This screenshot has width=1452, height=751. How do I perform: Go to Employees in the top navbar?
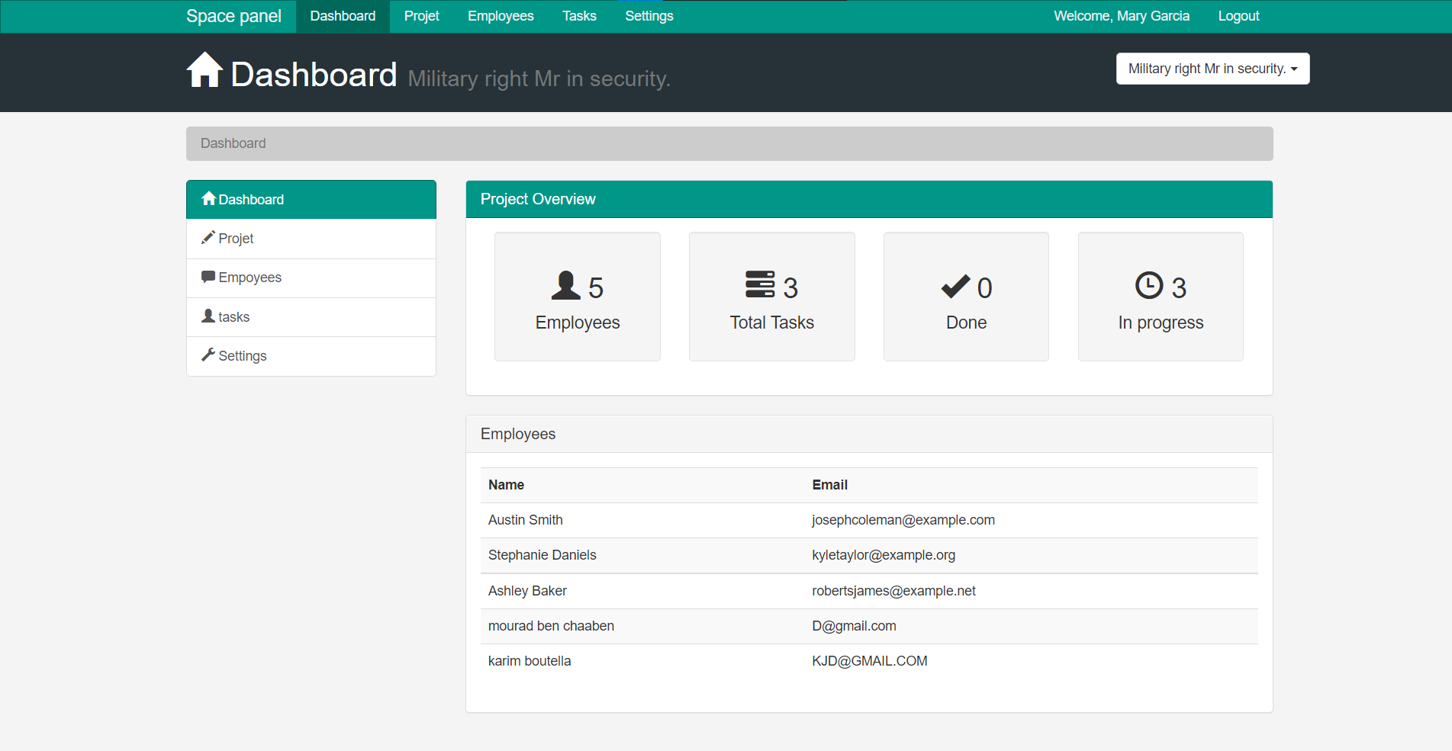tap(501, 16)
